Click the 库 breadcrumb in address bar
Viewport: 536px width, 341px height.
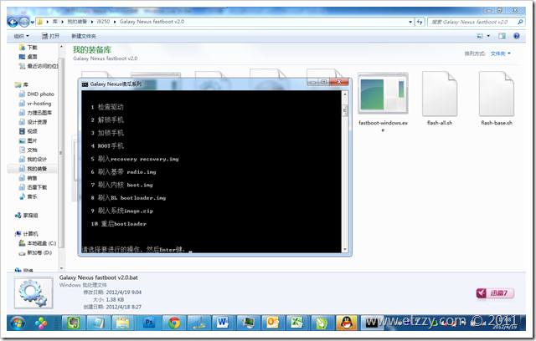point(54,22)
